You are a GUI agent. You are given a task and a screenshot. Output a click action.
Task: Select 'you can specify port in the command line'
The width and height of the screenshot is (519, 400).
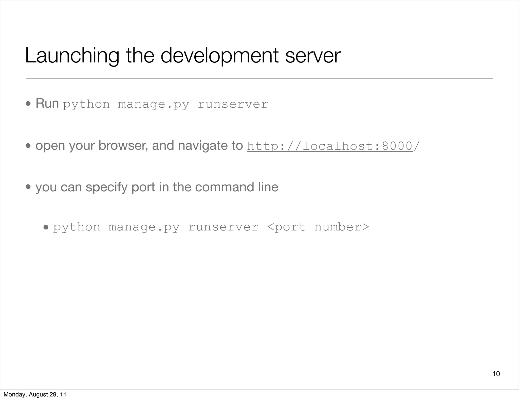pyautogui.click(x=157, y=187)
